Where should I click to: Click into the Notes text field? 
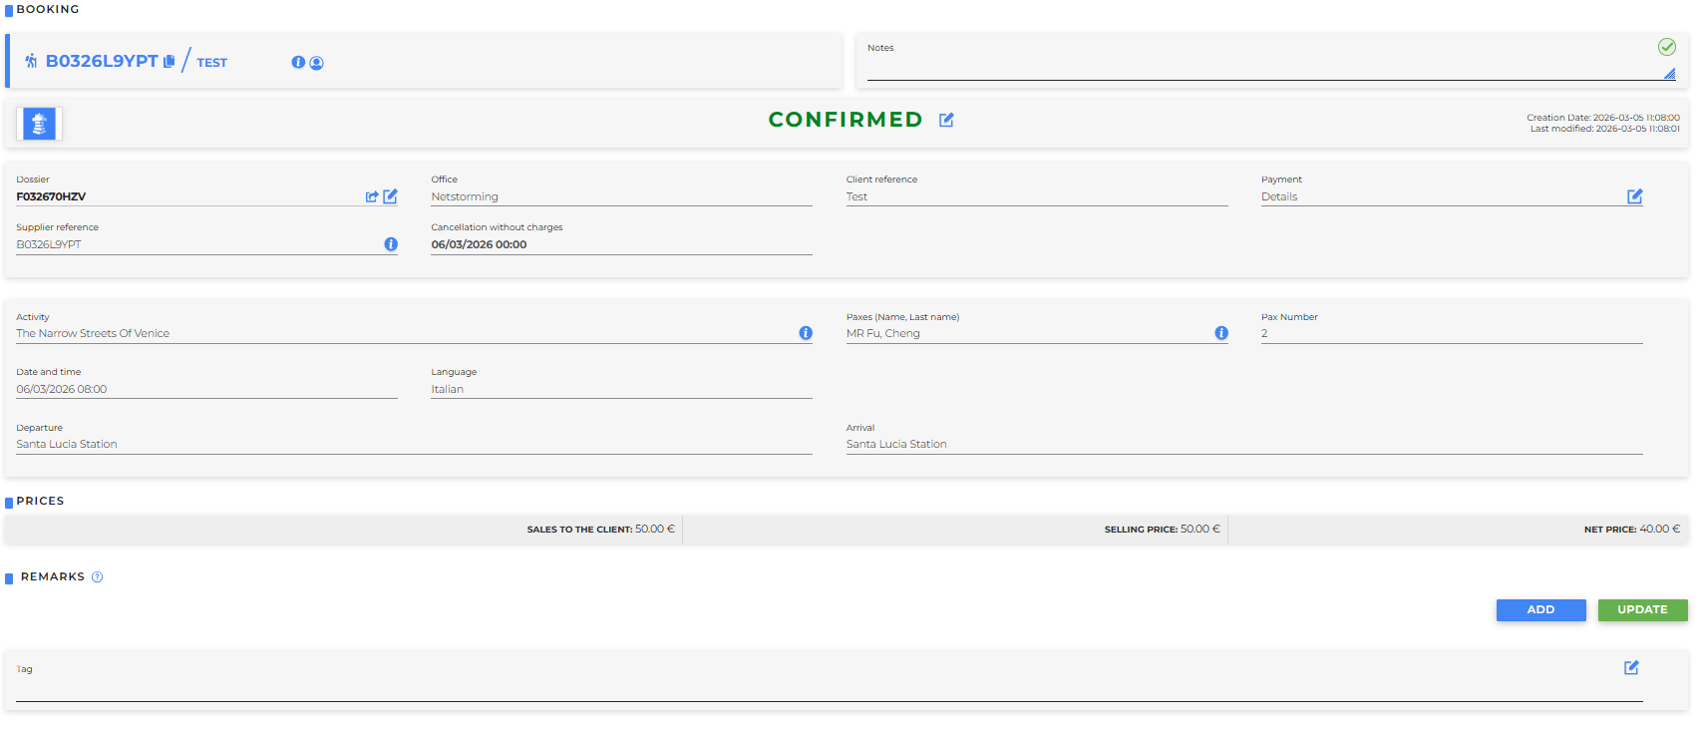tap(1256, 68)
